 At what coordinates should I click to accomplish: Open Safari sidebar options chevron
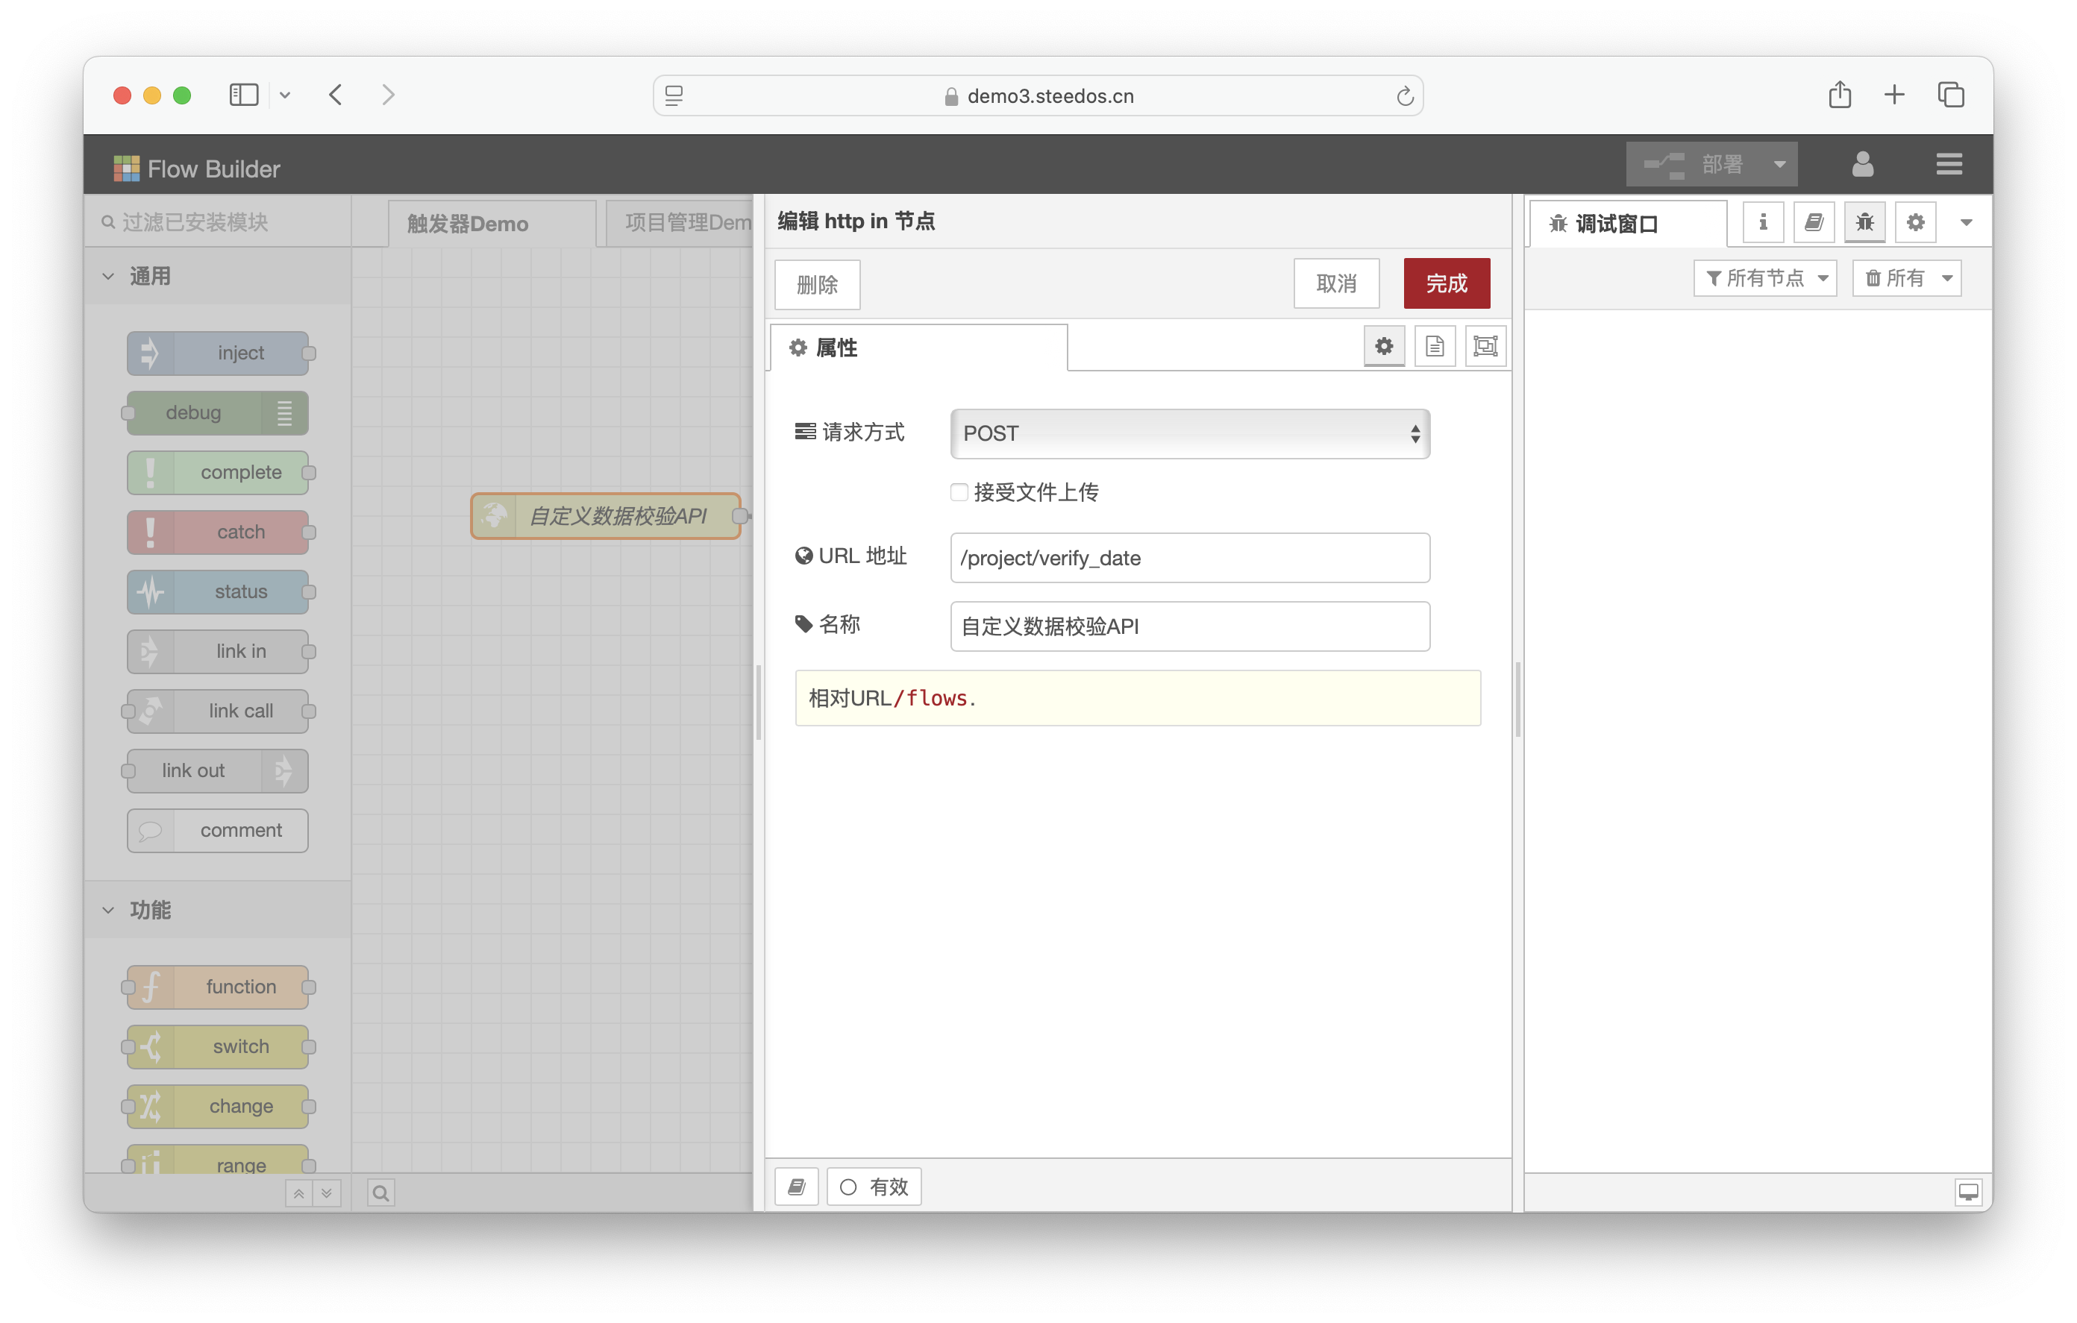pyautogui.click(x=285, y=95)
